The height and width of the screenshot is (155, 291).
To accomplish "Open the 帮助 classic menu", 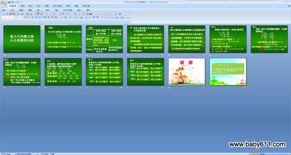I will click(89, 10).
